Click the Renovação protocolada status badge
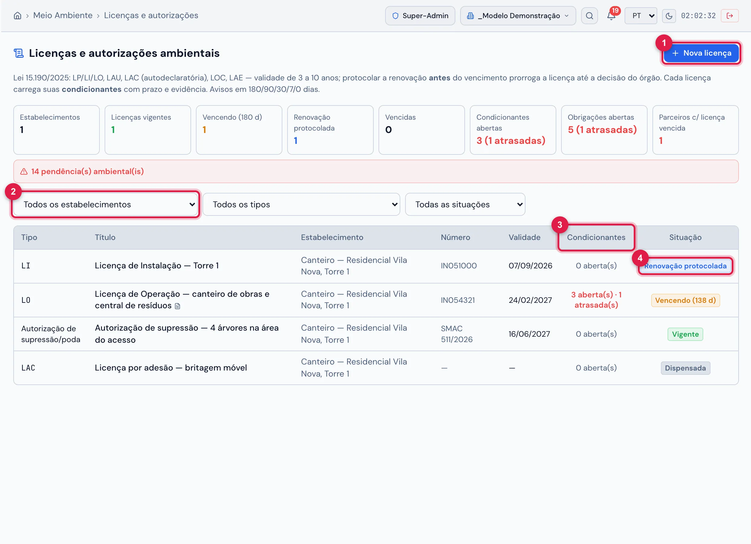Screen dimensions: 751x544 pyautogui.click(x=685, y=266)
